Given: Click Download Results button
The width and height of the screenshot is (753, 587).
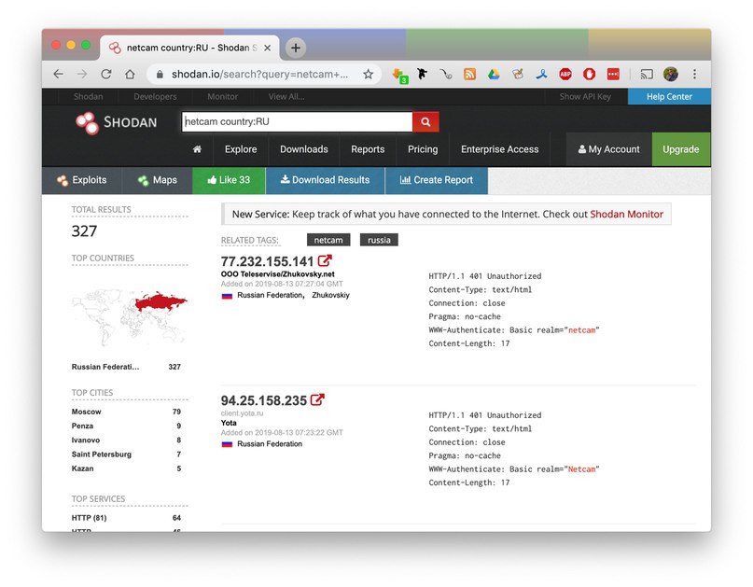Looking at the screenshot, I should [325, 180].
